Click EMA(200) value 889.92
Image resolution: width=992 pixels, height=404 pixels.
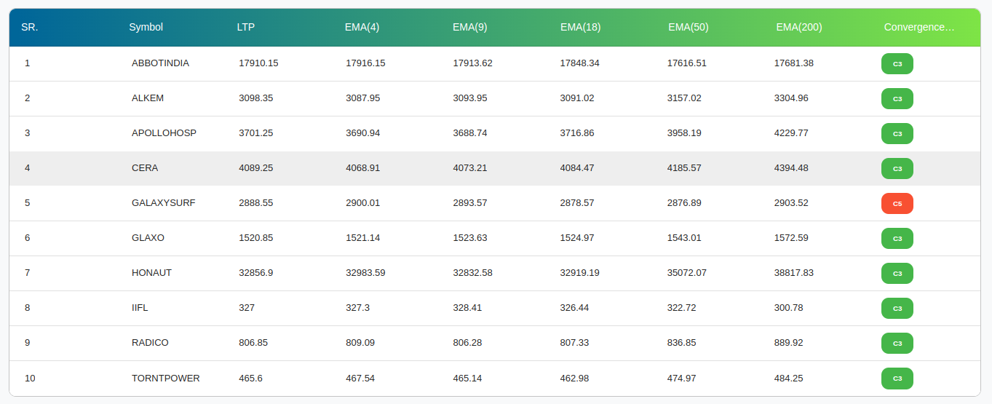tap(789, 343)
